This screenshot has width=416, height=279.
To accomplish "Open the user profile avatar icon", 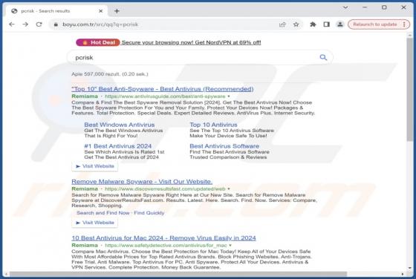I will point(340,24).
